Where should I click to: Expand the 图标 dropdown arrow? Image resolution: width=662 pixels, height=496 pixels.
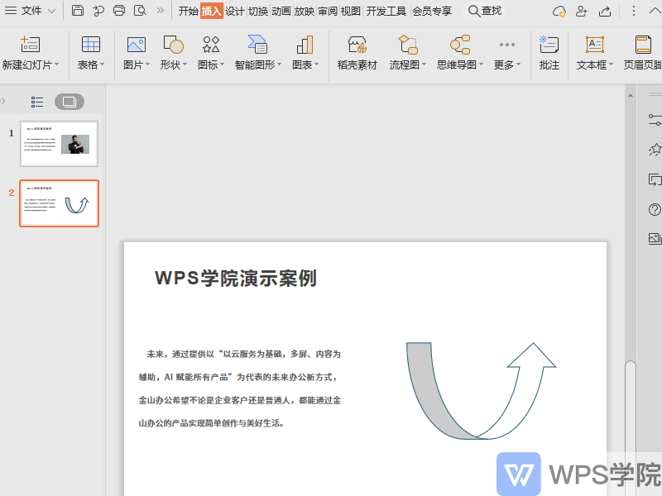click(x=223, y=64)
